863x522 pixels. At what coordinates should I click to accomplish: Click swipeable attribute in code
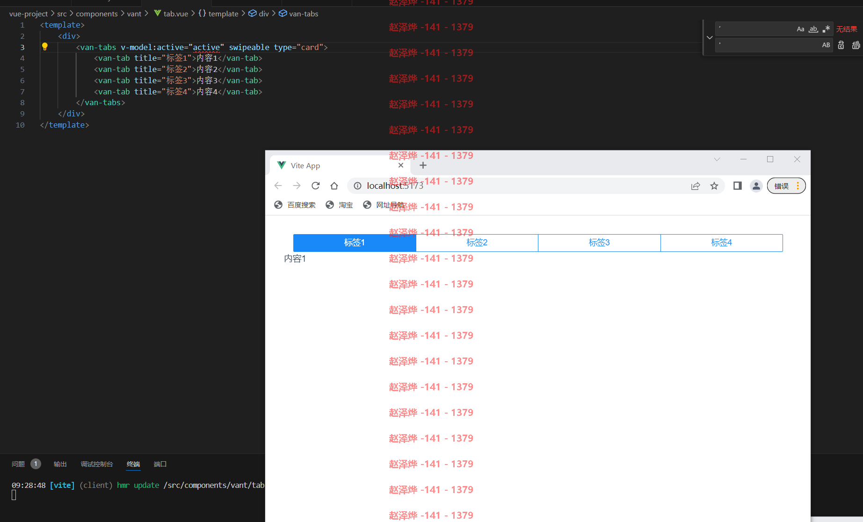pos(249,47)
